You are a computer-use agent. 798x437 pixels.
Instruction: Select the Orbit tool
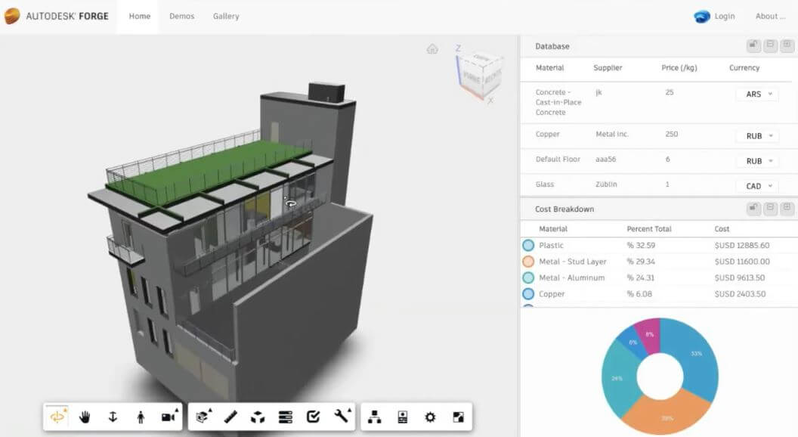tap(57, 415)
